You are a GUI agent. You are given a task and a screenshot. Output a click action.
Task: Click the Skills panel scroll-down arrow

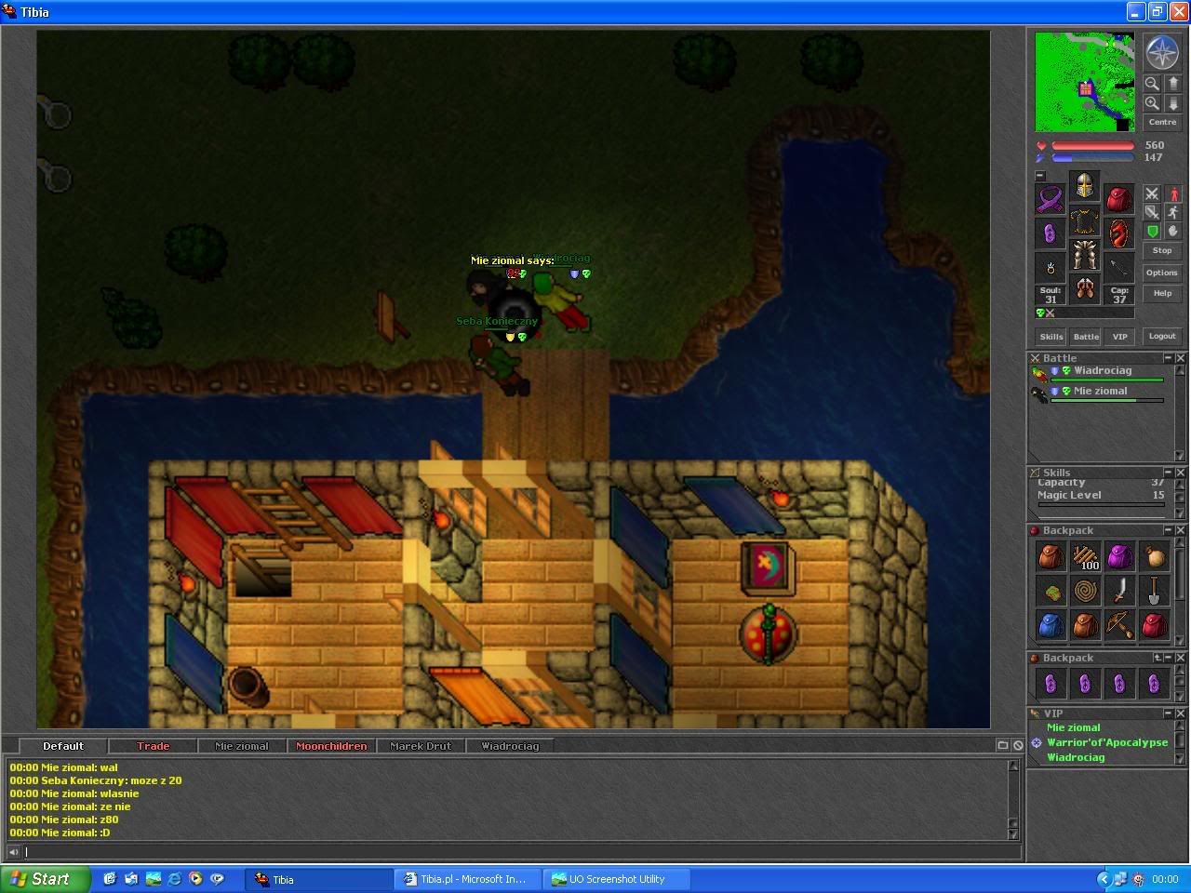1181,513
